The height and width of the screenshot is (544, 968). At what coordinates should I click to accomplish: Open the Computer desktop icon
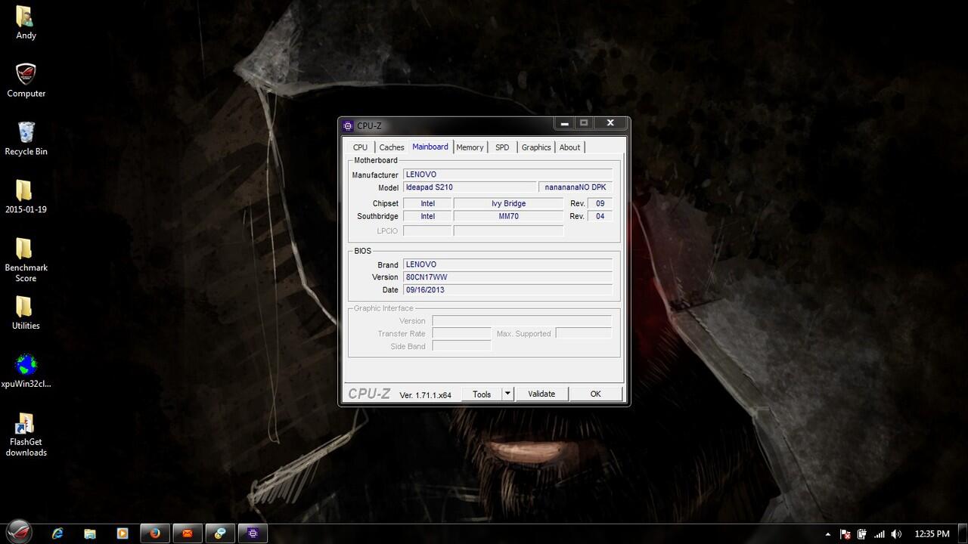(x=26, y=81)
